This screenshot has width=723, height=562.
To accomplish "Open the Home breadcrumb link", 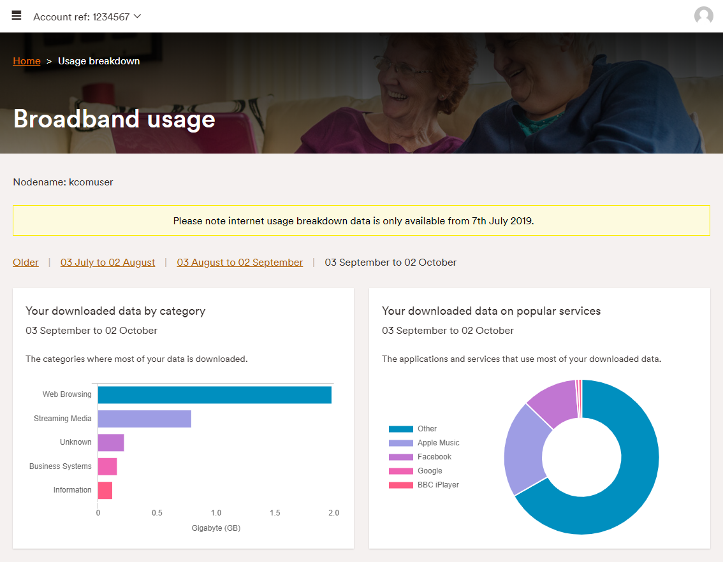I will (x=26, y=61).
